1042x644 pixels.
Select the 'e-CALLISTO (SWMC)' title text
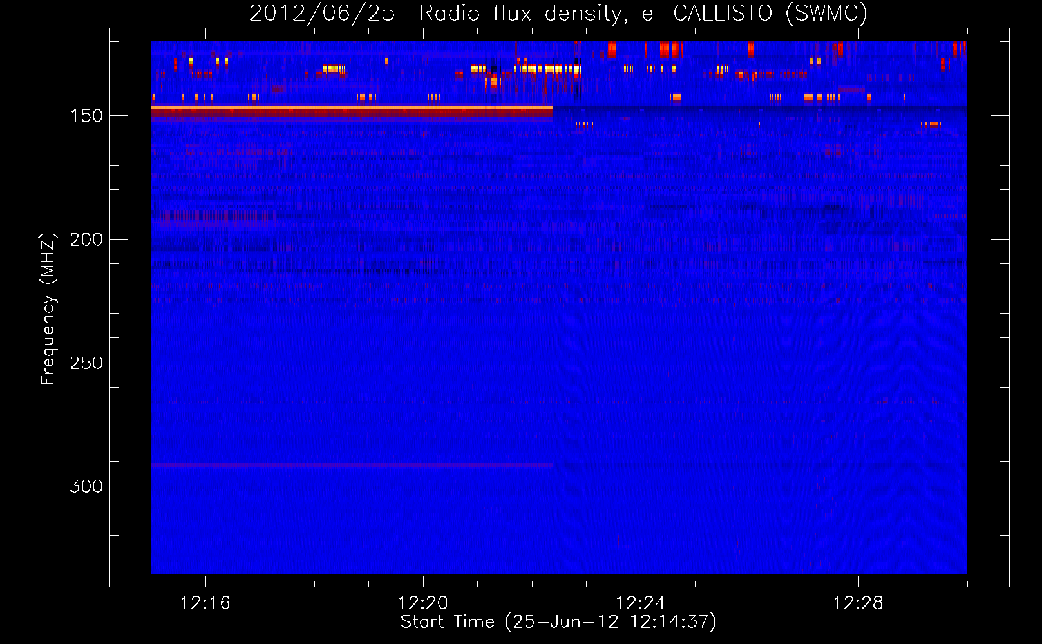pyautogui.click(x=755, y=14)
